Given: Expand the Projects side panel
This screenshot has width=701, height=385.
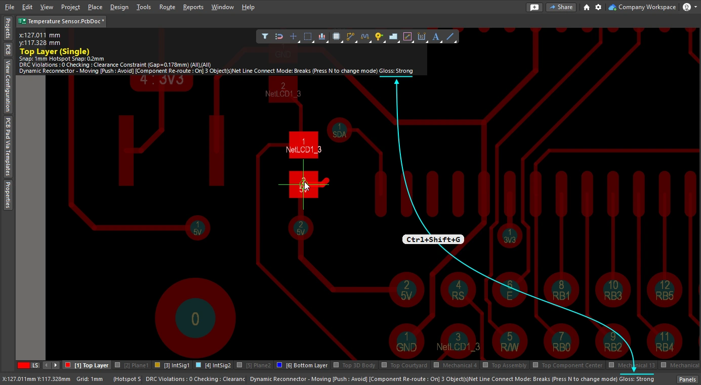Looking at the screenshot, I should 8,28.
